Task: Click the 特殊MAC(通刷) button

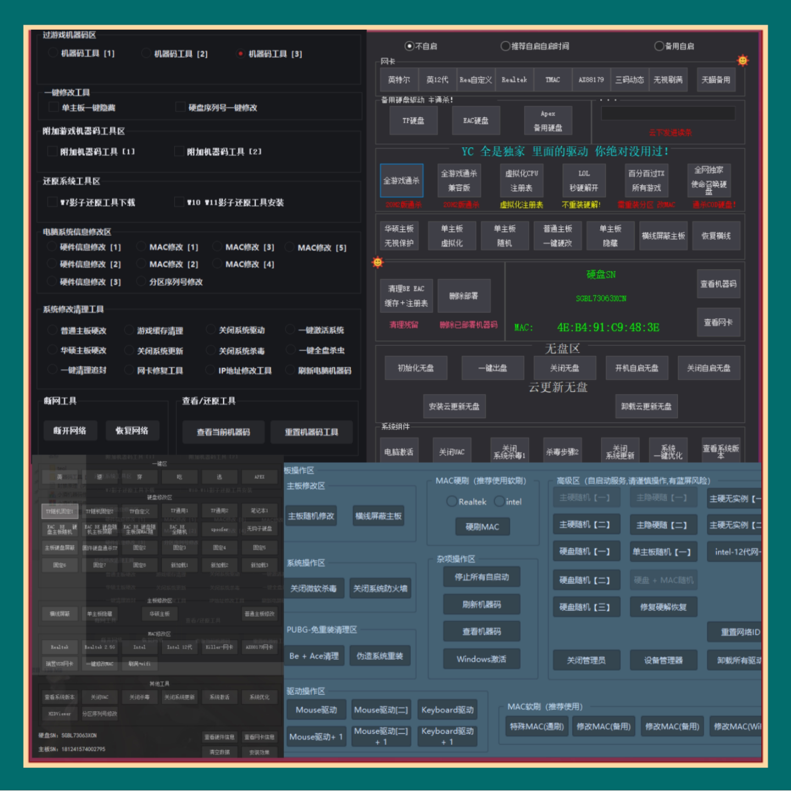Action: (x=537, y=726)
